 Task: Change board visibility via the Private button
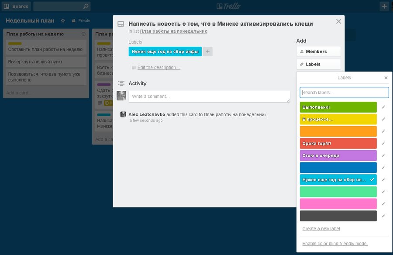pyautogui.click(x=81, y=21)
